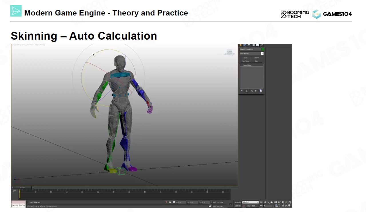
Task: Switch to the Hierarchy panel tab
Action: (249, 45)
